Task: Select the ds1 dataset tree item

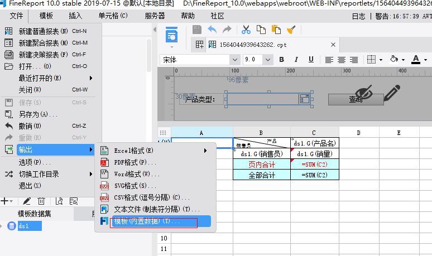Action: (30, 226)
